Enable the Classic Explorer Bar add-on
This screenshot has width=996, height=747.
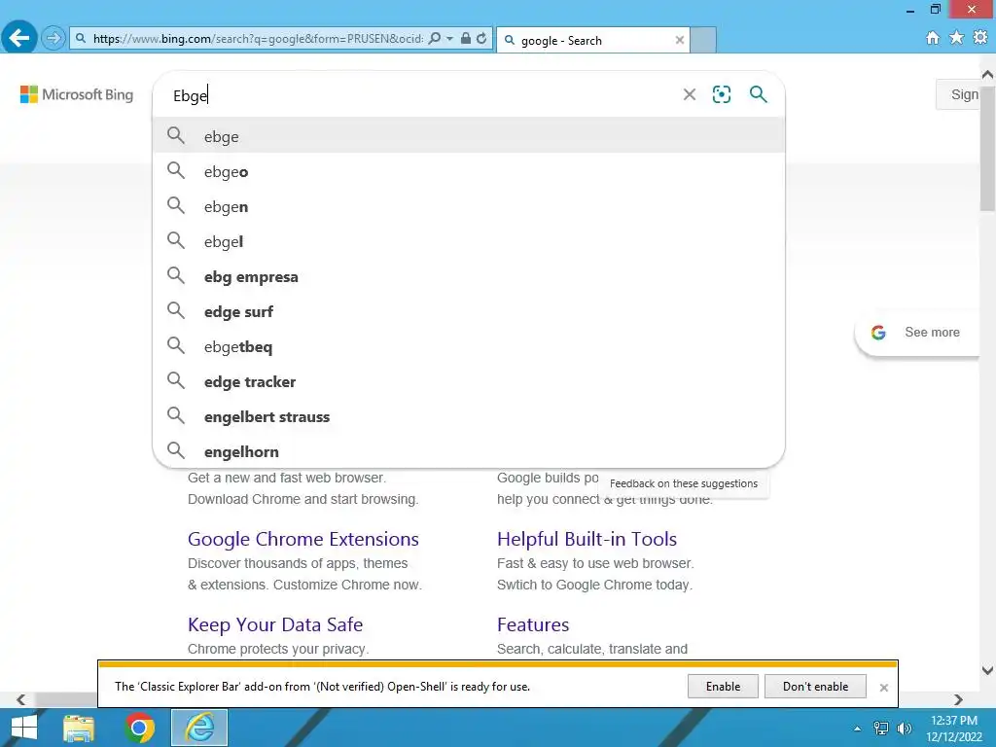coord(723,686)
